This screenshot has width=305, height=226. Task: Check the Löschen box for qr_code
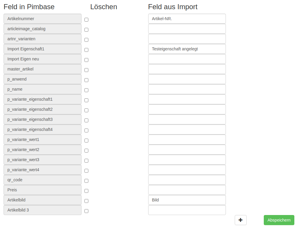point(86,181)
